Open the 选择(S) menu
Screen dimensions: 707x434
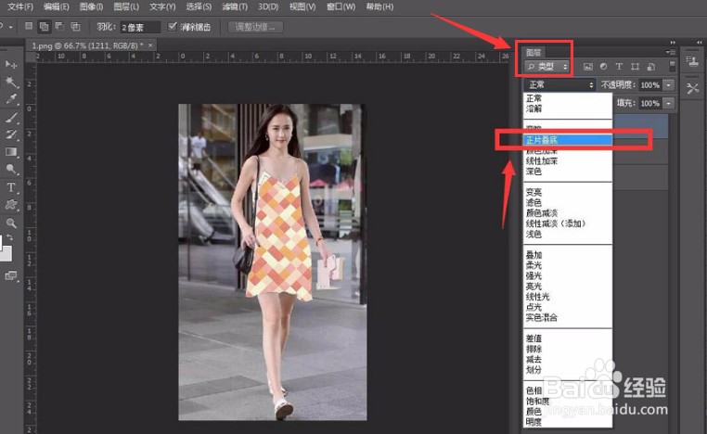pyautogui.click(x=199, y=6)
